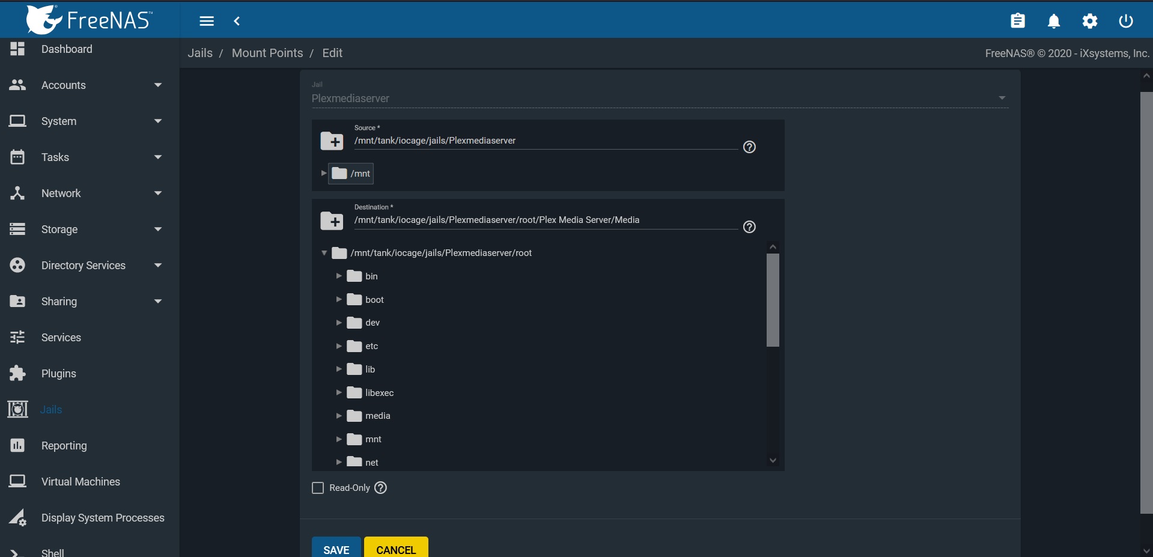Expand the Accounts submenu arrow
Screen dimensions: 1153x557
tap(158, 85)
